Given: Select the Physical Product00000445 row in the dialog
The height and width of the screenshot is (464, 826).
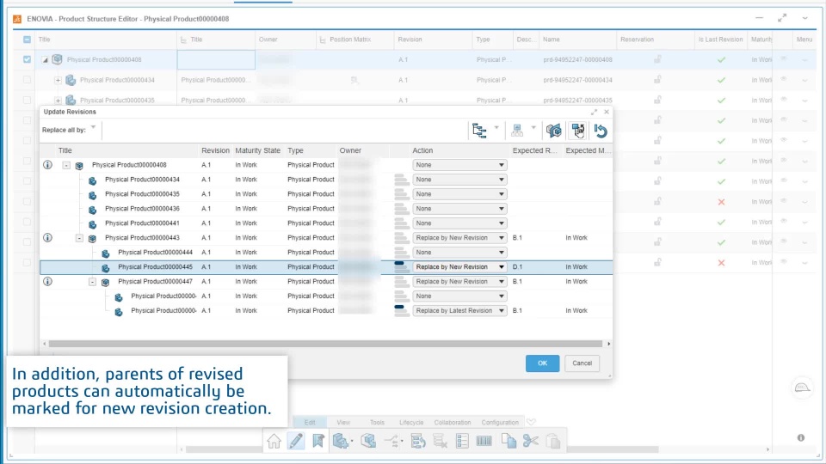Looking at the screenshot, I should pyautogui.click(x=326, y=266).
